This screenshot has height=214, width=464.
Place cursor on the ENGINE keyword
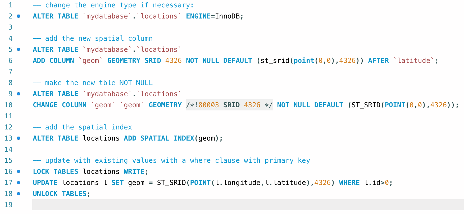[x=198, y=16]
